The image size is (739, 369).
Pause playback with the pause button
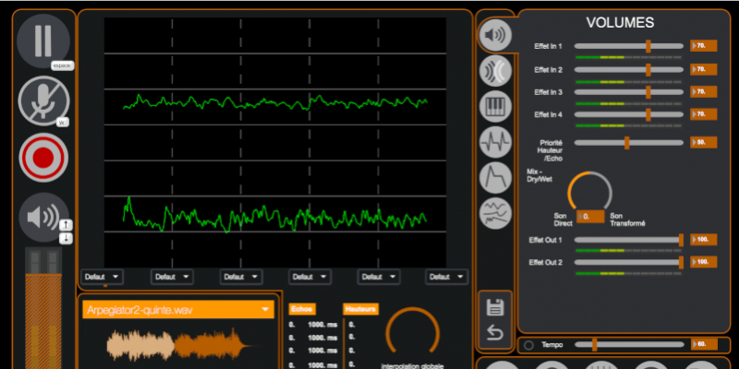click(x=43, y=42)
